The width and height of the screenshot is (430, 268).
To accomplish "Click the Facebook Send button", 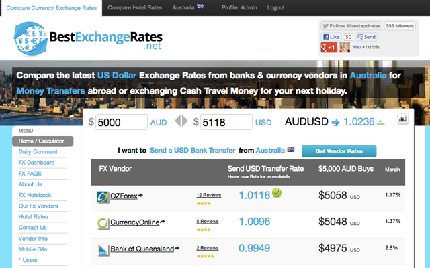I will pyautogui.click(x=366, y=37).
